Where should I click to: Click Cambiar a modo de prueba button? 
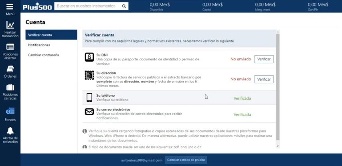[x=186, y=160]
